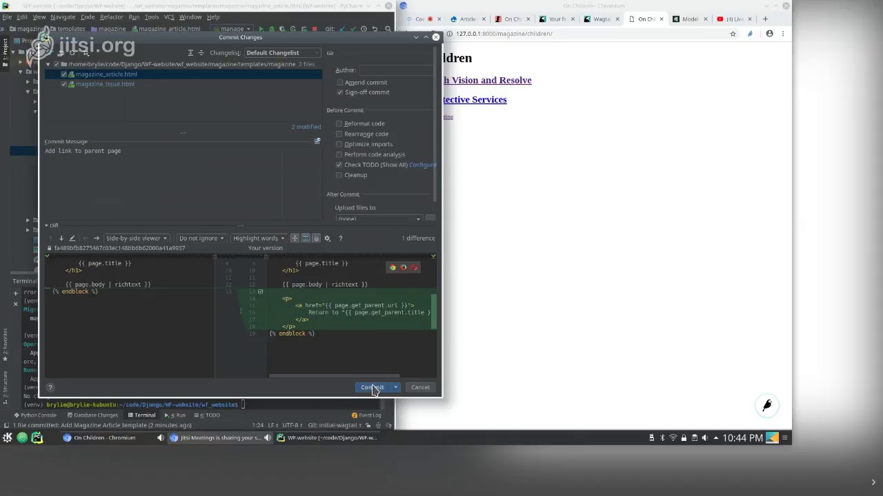883x496 pixels.
Task: Uncheck the Sign-off commit checkbox
Action: pos(339,92)
